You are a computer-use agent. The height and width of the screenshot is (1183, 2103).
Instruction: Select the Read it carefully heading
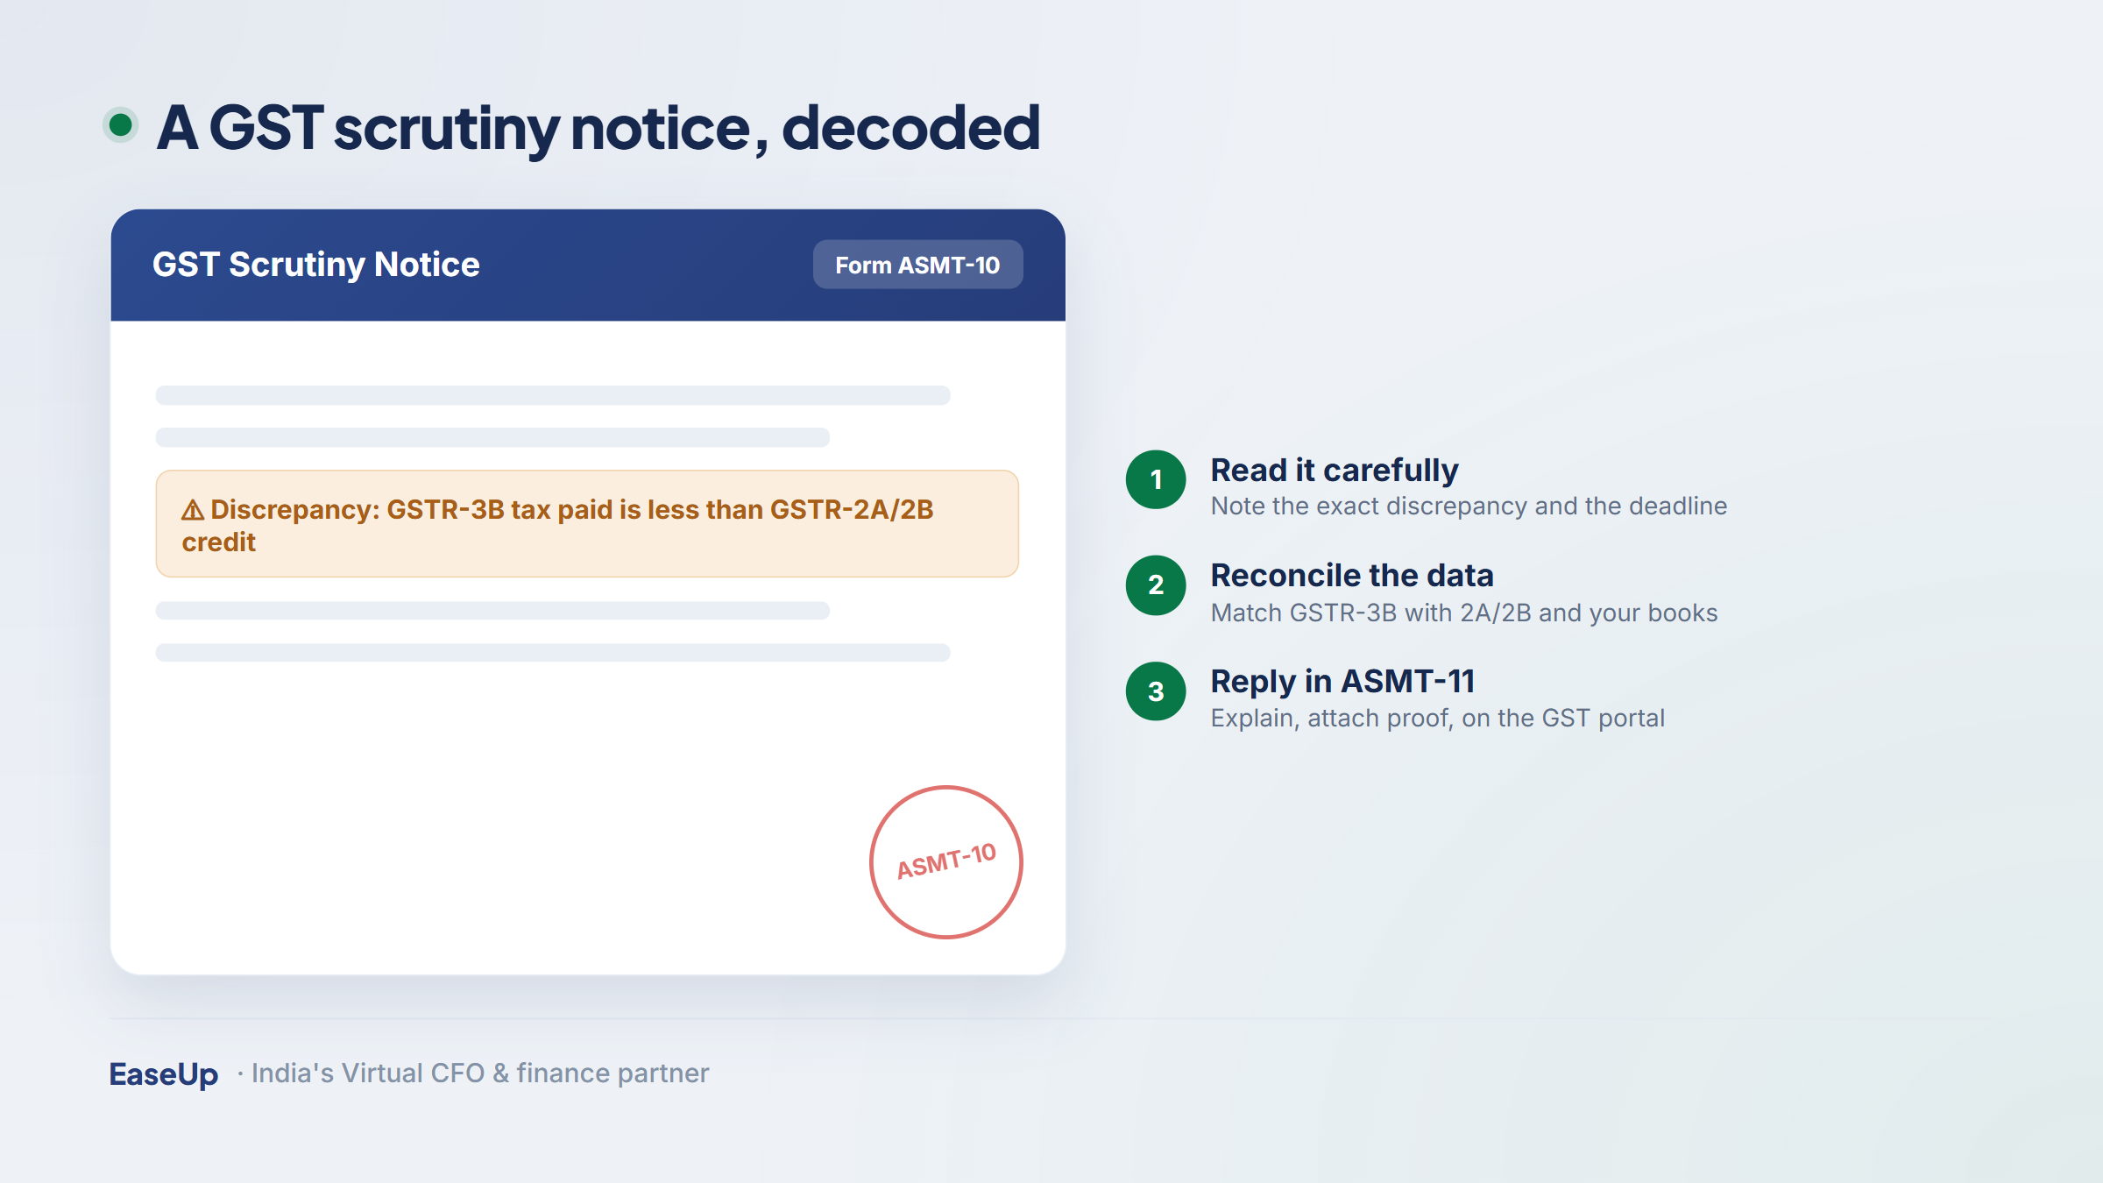pos(1335,471)
